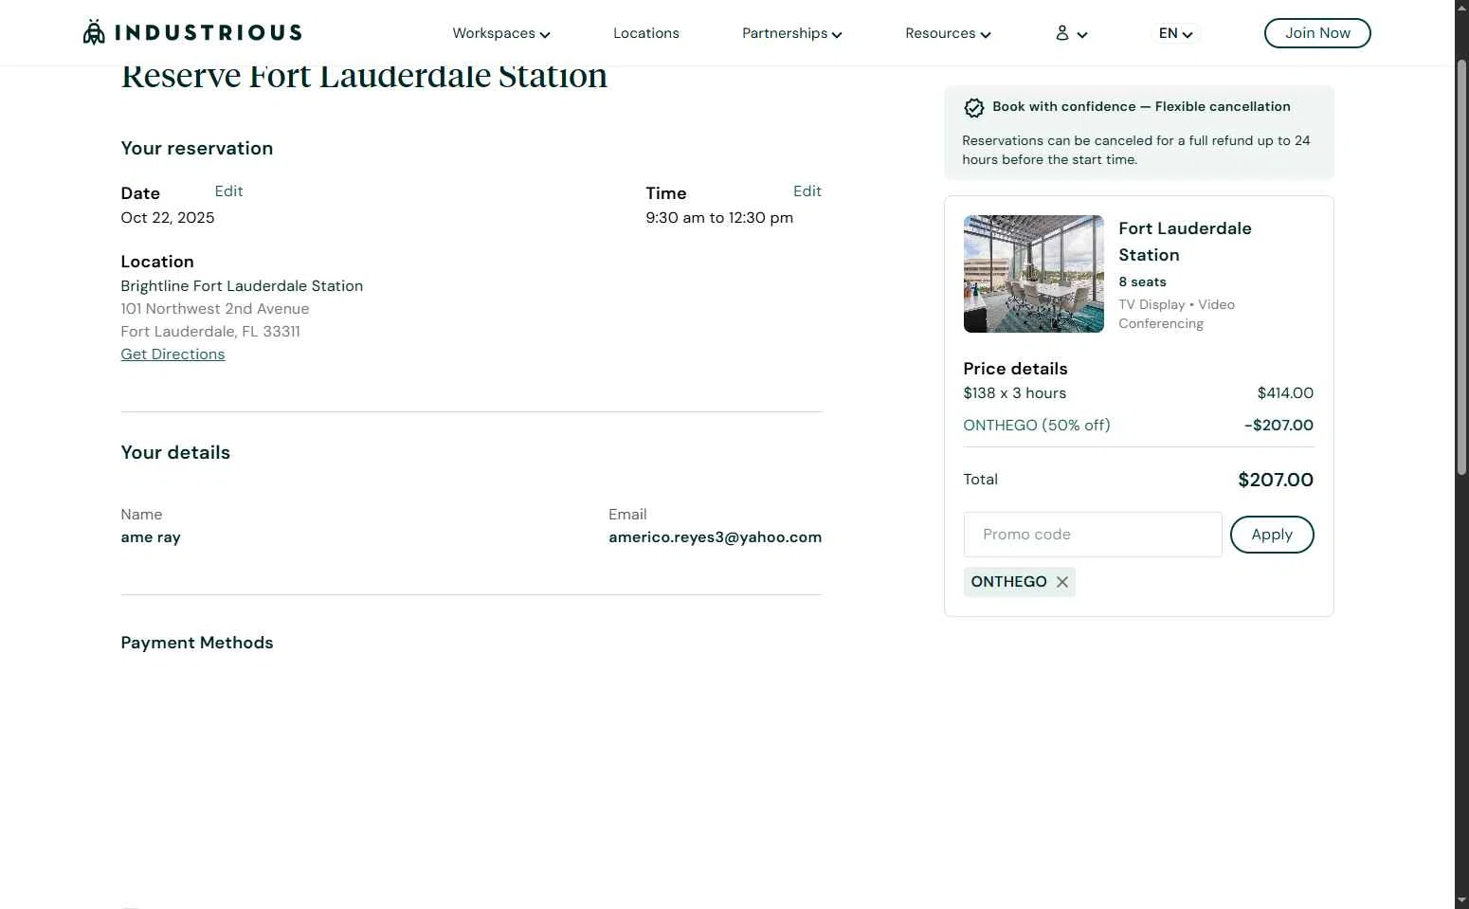
Task: Click the 101 Northwest 2nd Avenue address
Action: pos(215,309)
